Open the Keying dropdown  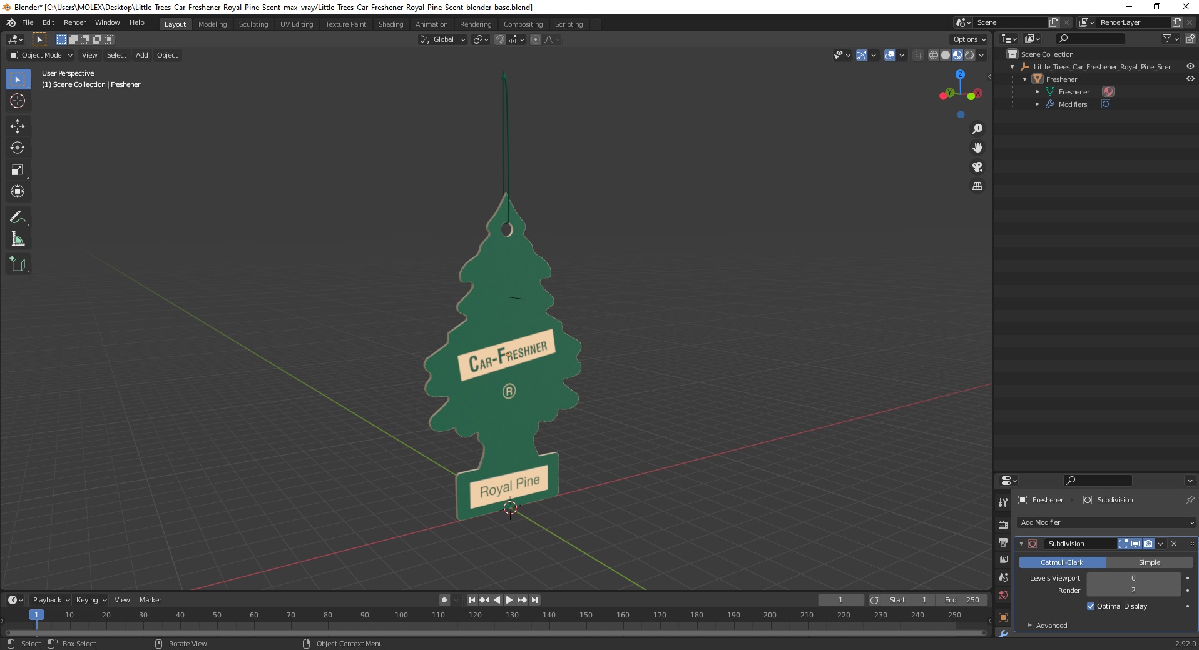click(x=91, y=600)
